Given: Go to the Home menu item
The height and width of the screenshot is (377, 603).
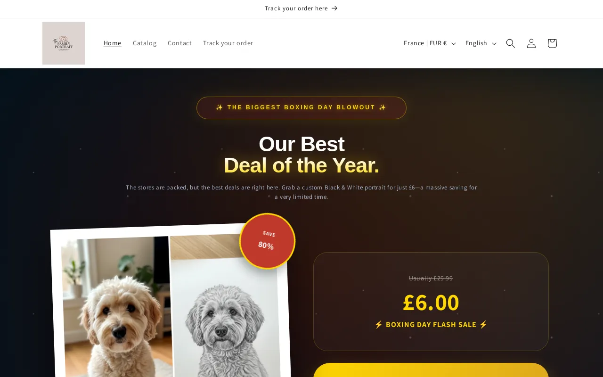Looking at the screenshot, I should [113, 43].
